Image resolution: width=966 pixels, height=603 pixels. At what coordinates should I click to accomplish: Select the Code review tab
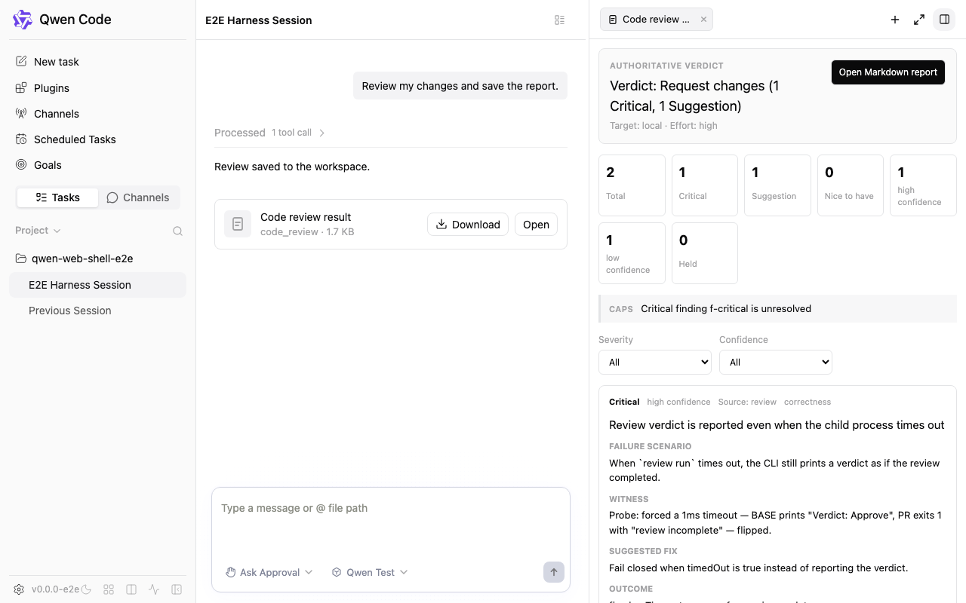(x=656, y=20)
